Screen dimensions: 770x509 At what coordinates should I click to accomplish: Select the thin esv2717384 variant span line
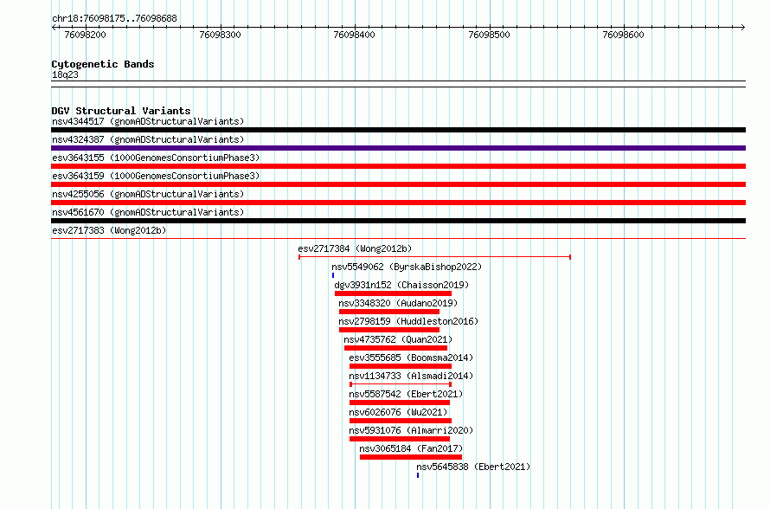click(434, 257)
